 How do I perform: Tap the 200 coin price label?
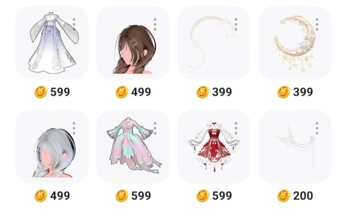coord(303,196)
